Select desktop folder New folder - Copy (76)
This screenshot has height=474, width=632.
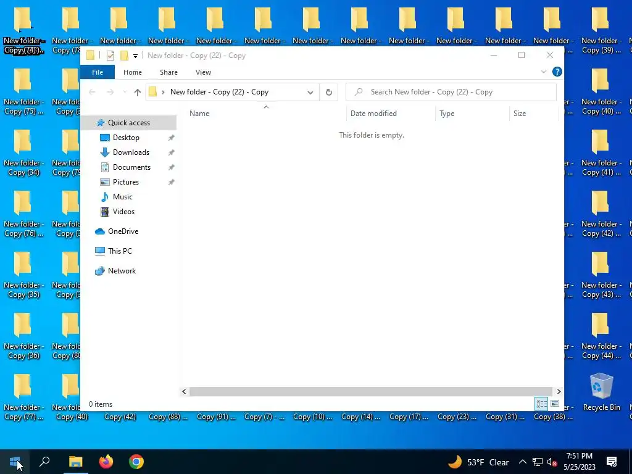click(x=23, y=214)
